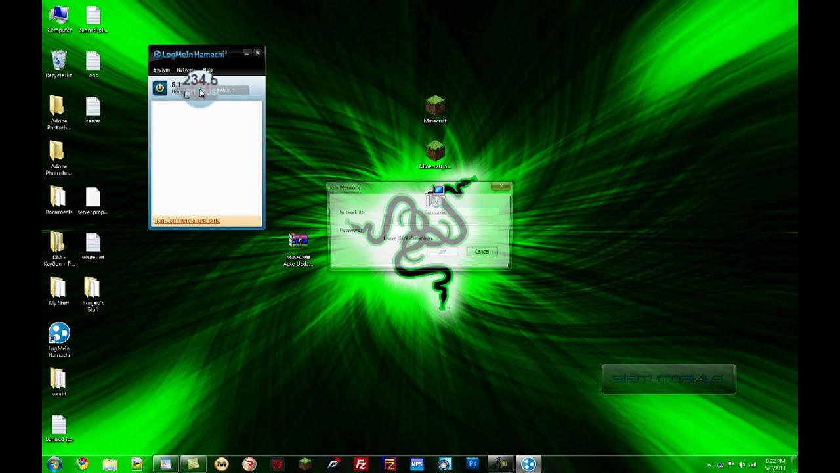The height and width of the screenshot is (473, 840).
Task: Select the MineCraft Auto Updater archive icon
Action: point(299,250)
